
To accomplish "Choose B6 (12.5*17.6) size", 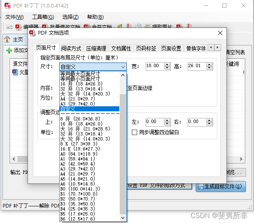I will (90, 219).
